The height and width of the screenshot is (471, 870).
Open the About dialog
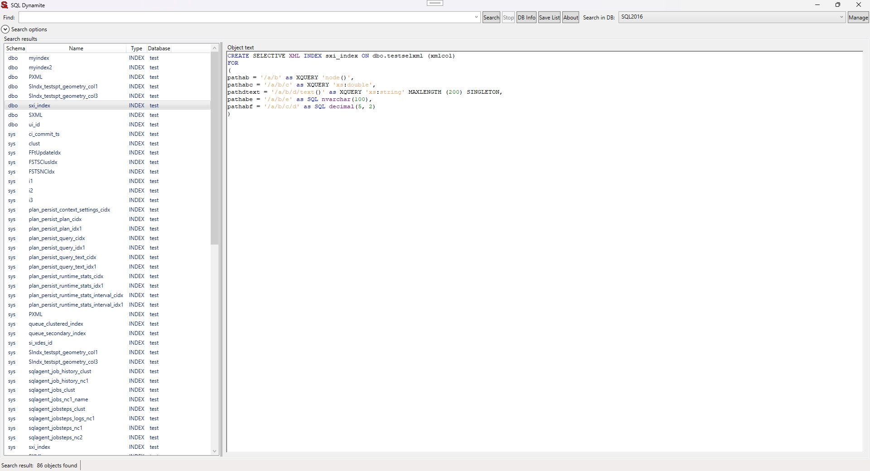tap(570, 18)
